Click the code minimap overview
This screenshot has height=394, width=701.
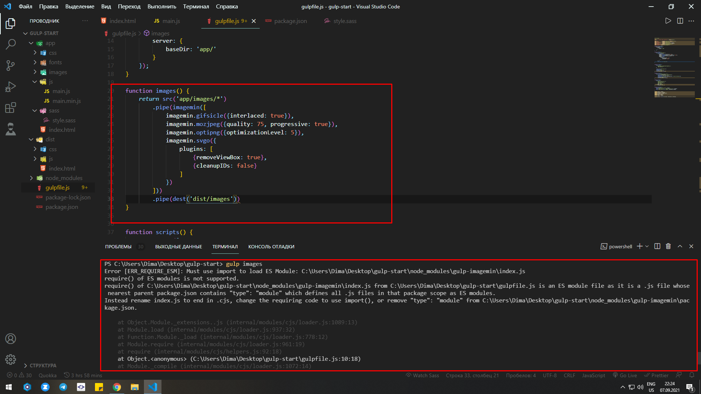[x=674, y=68]
